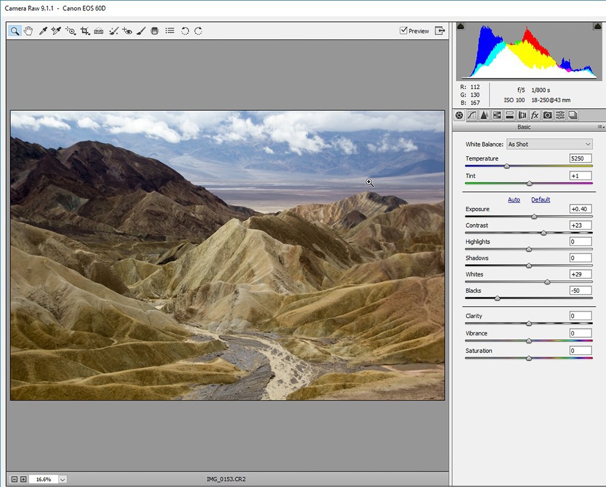This screenshot has width=606, height=487.
Task: Select the Crop tool
Action: click(85, 31)
